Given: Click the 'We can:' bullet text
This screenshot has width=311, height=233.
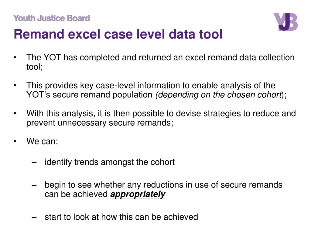Looking at the screenshot, I should pyautogui.click(x=42, y=141).
